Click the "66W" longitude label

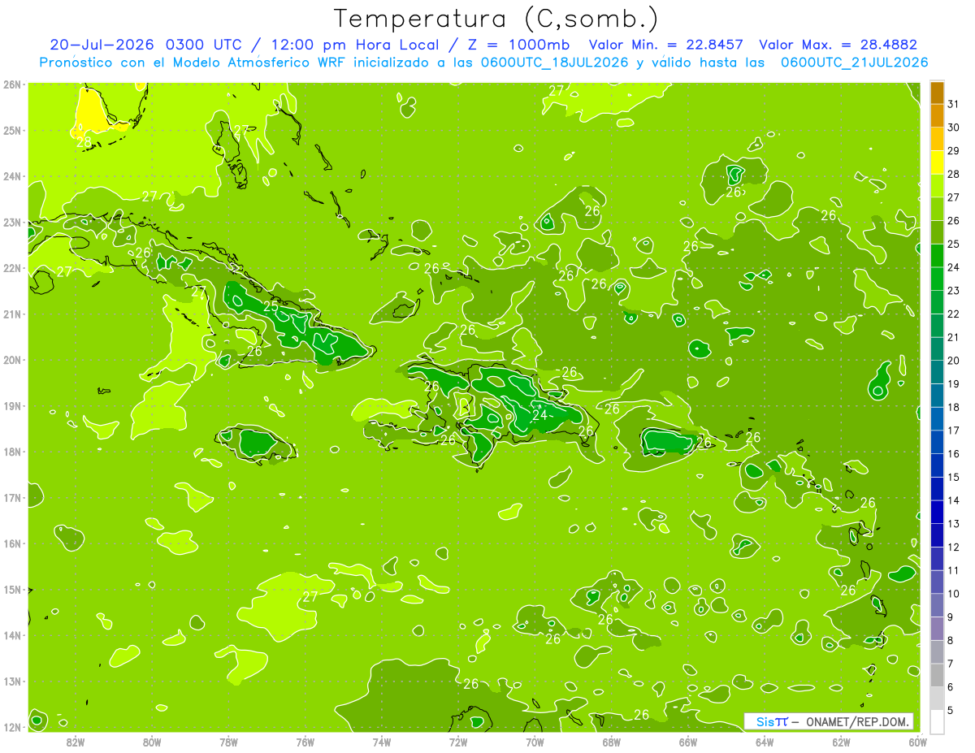pyautogui.click(x=688, y=742)
